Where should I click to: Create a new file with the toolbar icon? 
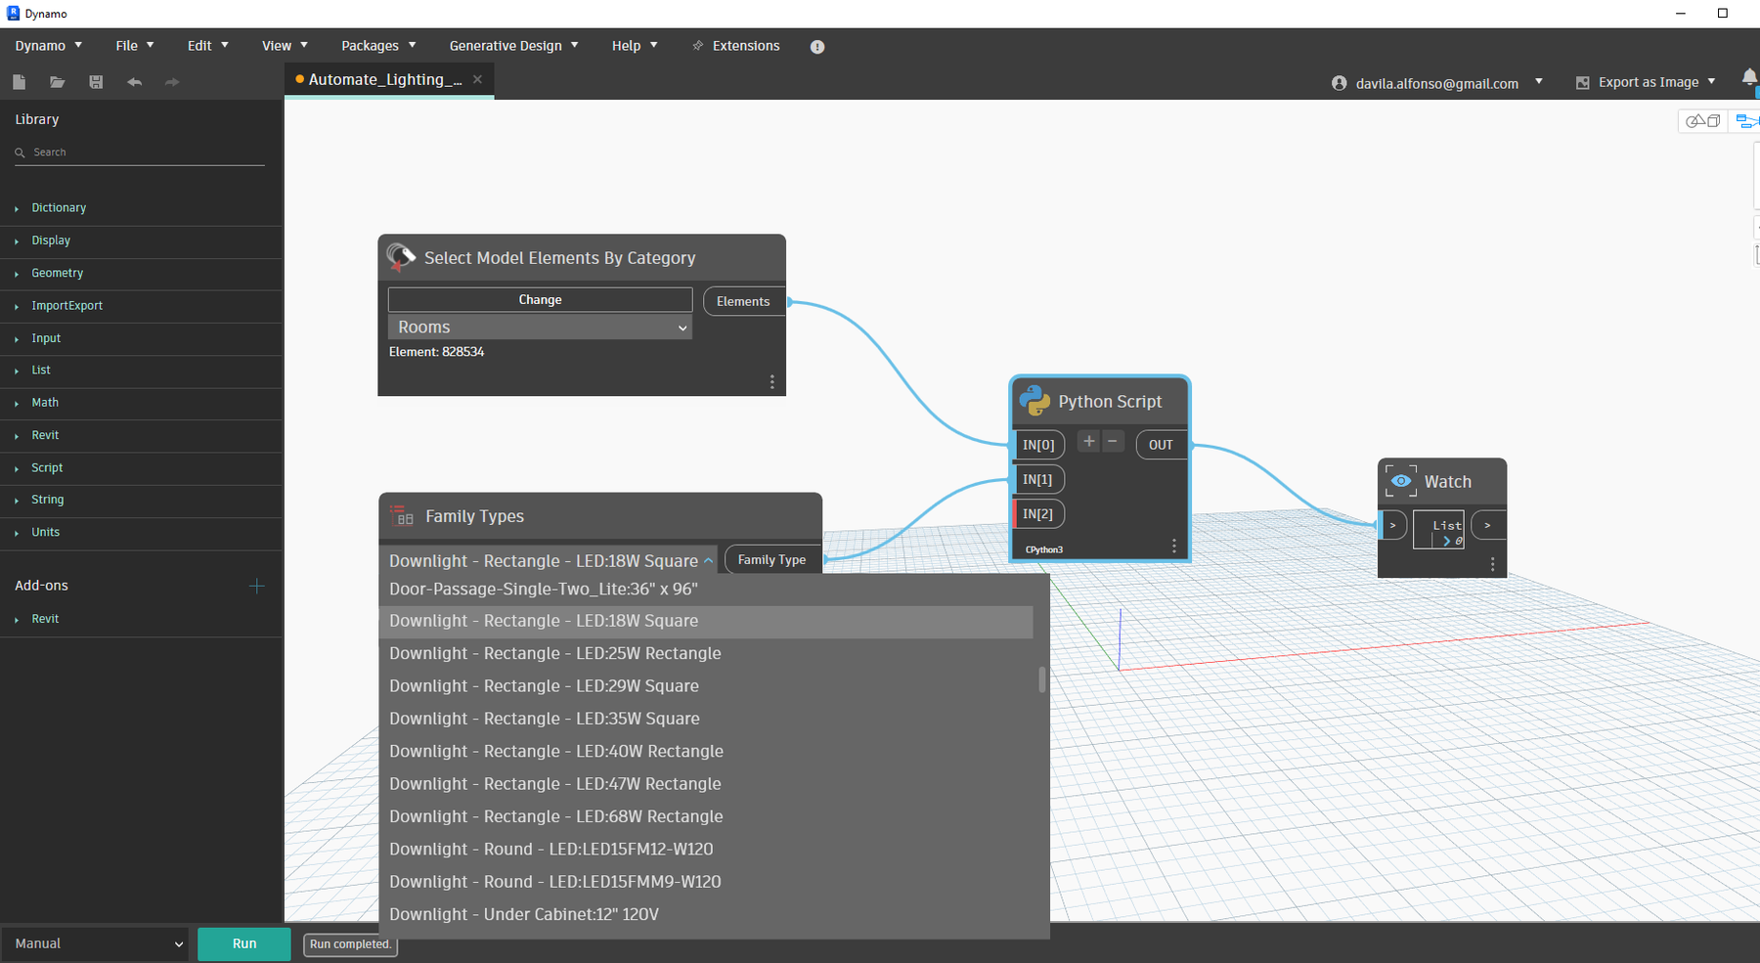point(19,82)
